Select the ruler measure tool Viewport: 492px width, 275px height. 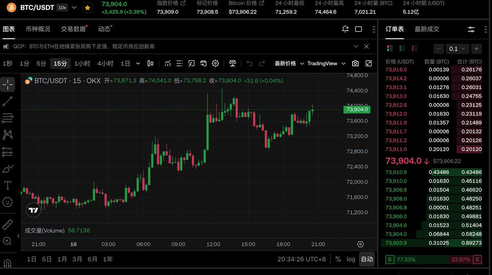point(7,225)
